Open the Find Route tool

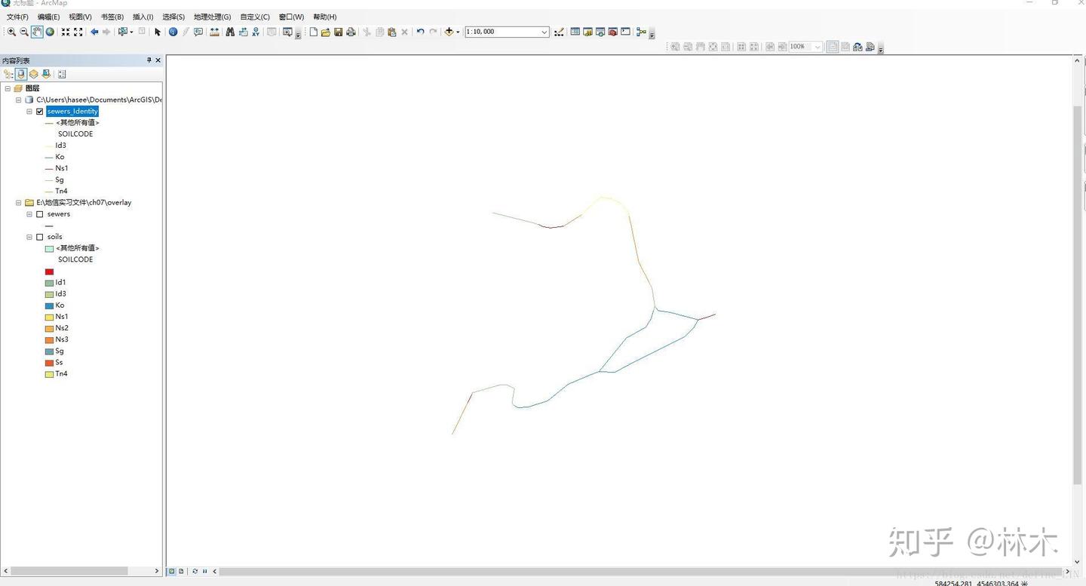pos(243,32)
